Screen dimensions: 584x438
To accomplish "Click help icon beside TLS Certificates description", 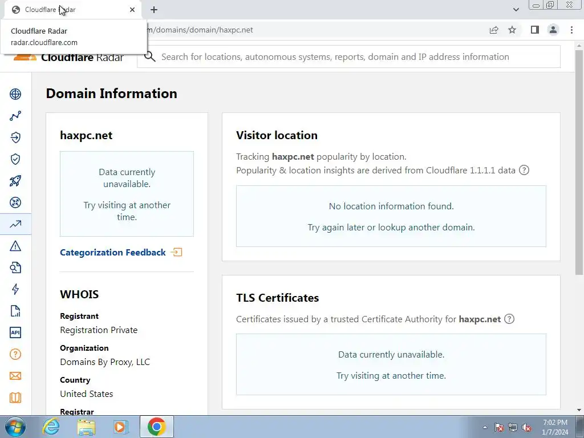I will point(509,319).
